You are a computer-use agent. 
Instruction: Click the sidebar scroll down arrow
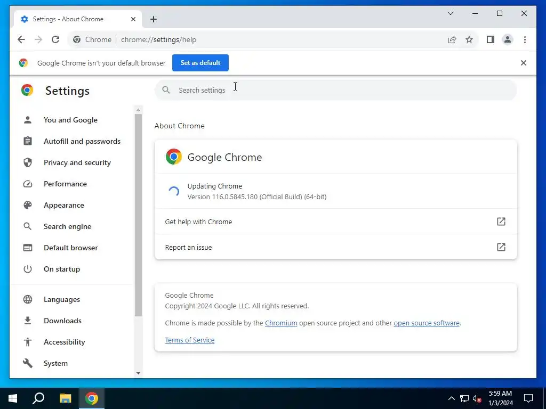tap(138, 373)
